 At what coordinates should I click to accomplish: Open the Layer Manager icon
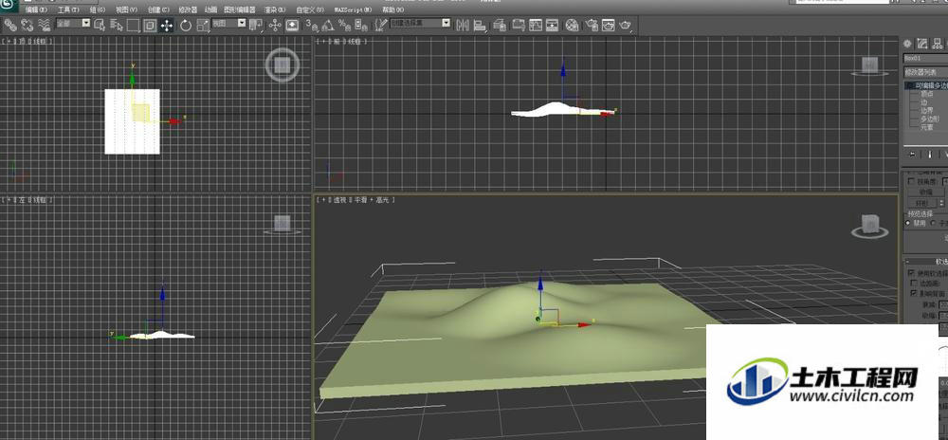[x=500, y=25]
